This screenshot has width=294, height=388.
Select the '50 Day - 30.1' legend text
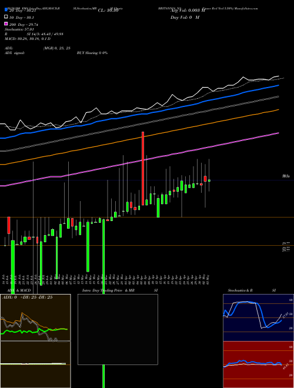pyautogui.click(x=22, y=18)
